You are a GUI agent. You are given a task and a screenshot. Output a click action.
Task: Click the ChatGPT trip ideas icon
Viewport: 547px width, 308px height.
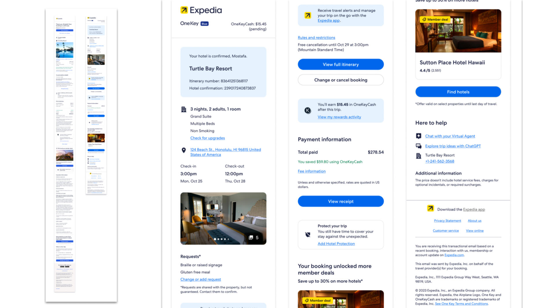418,146
